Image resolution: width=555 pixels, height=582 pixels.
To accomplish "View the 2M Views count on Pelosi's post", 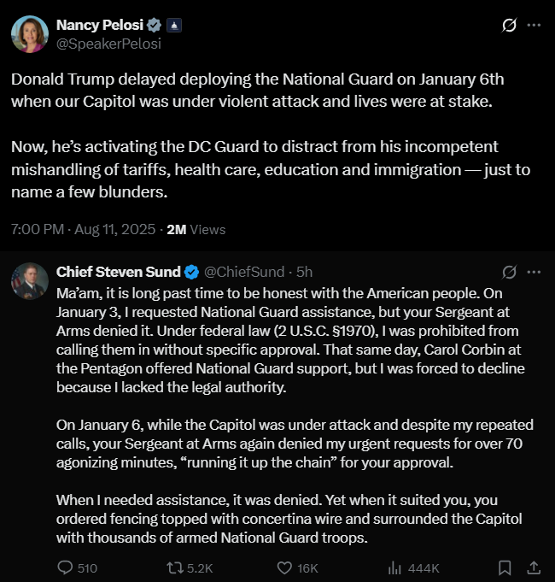I will tap(196, 229).
